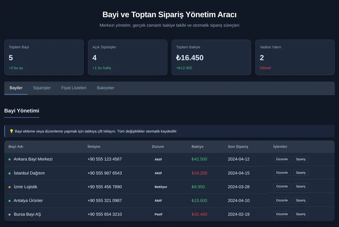Viewport: 339px width, 227px height.
Task: Click Düzenle for İzmir Lojistik
Action: click(x=282, y=186)
